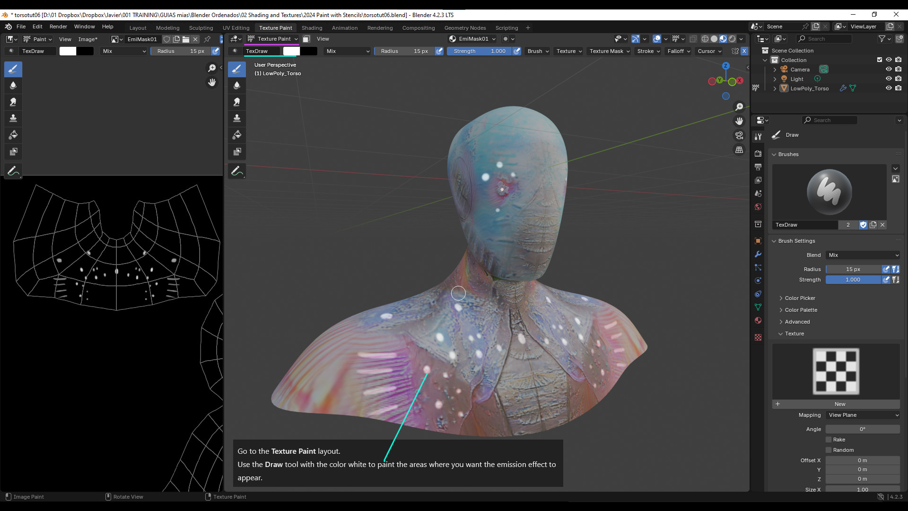Select the Fill tool in 3D viewport
This screenshot has height=511, width=908.
tap(237, 135)
